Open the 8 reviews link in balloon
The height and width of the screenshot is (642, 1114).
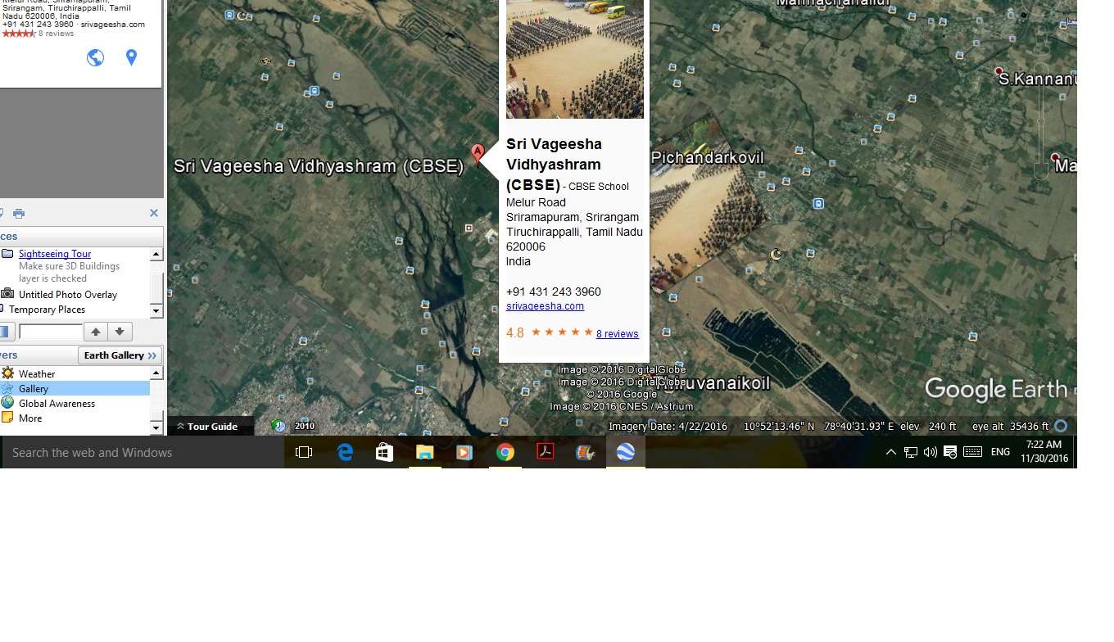click(x=617, y=333)
